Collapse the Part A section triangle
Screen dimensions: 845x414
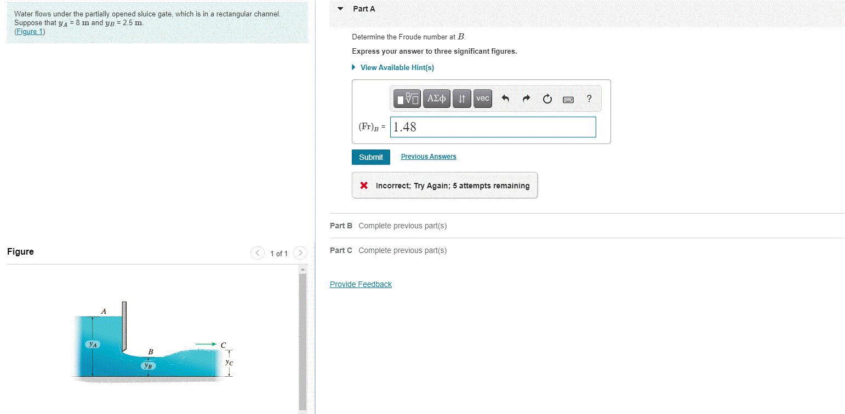(x=341, y=9)
